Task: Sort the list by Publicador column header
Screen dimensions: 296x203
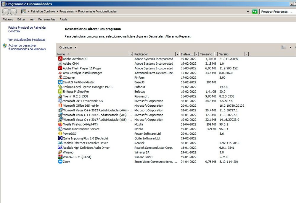Action: (x=155, y=54)
